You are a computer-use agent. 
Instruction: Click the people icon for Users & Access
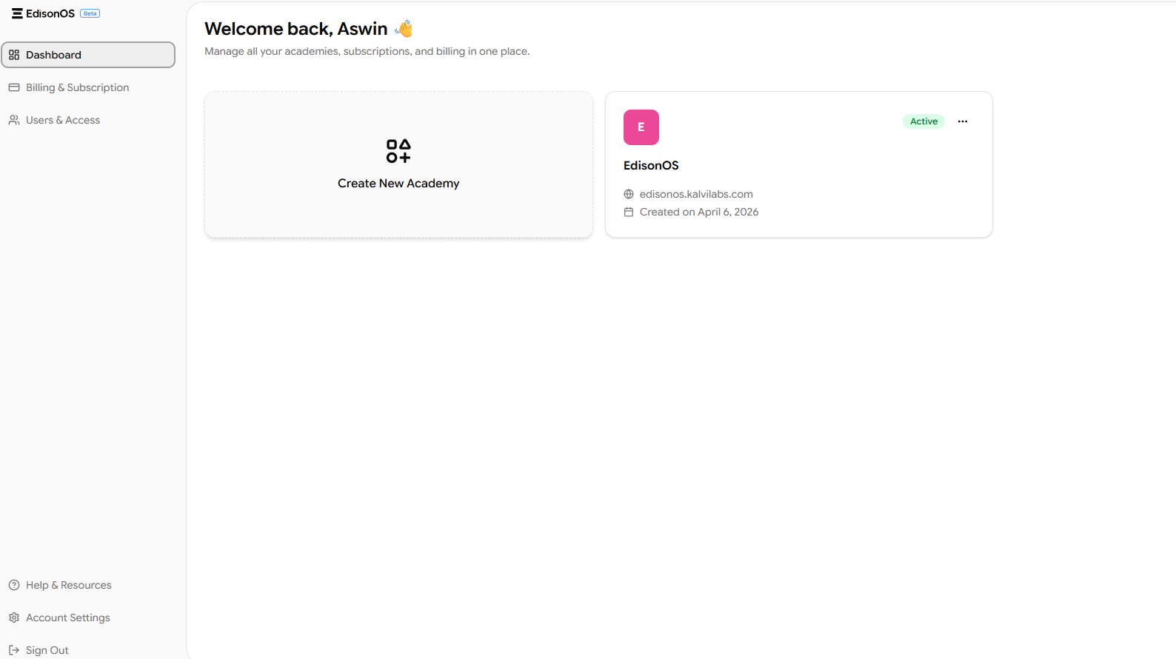coord(14,120)
